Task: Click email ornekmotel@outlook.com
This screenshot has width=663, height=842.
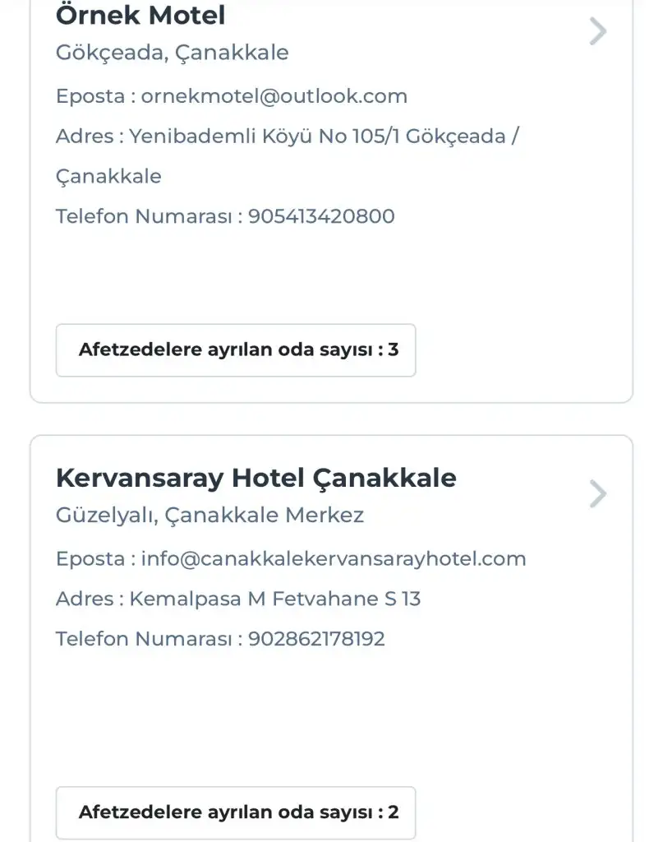Action: click(274, 96)
